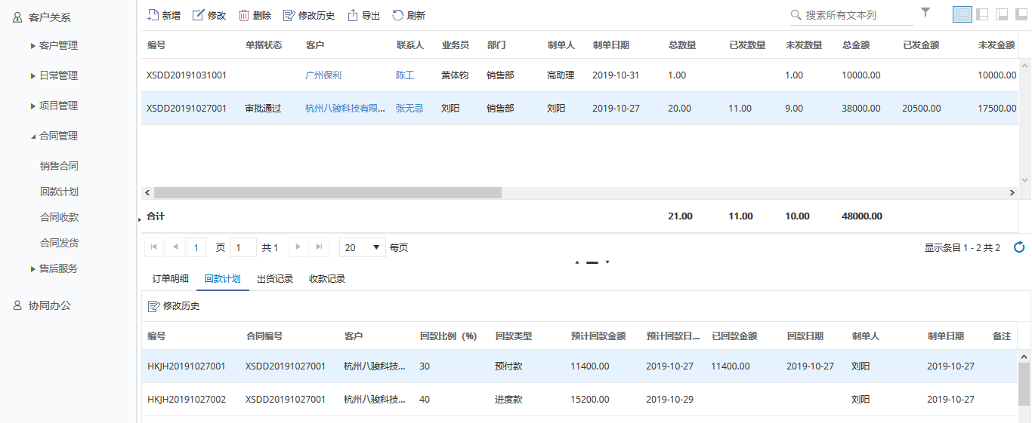Open the 广州保利 customer link
1032x423 pixels.
pyautogui.click(x=323, y=75)
